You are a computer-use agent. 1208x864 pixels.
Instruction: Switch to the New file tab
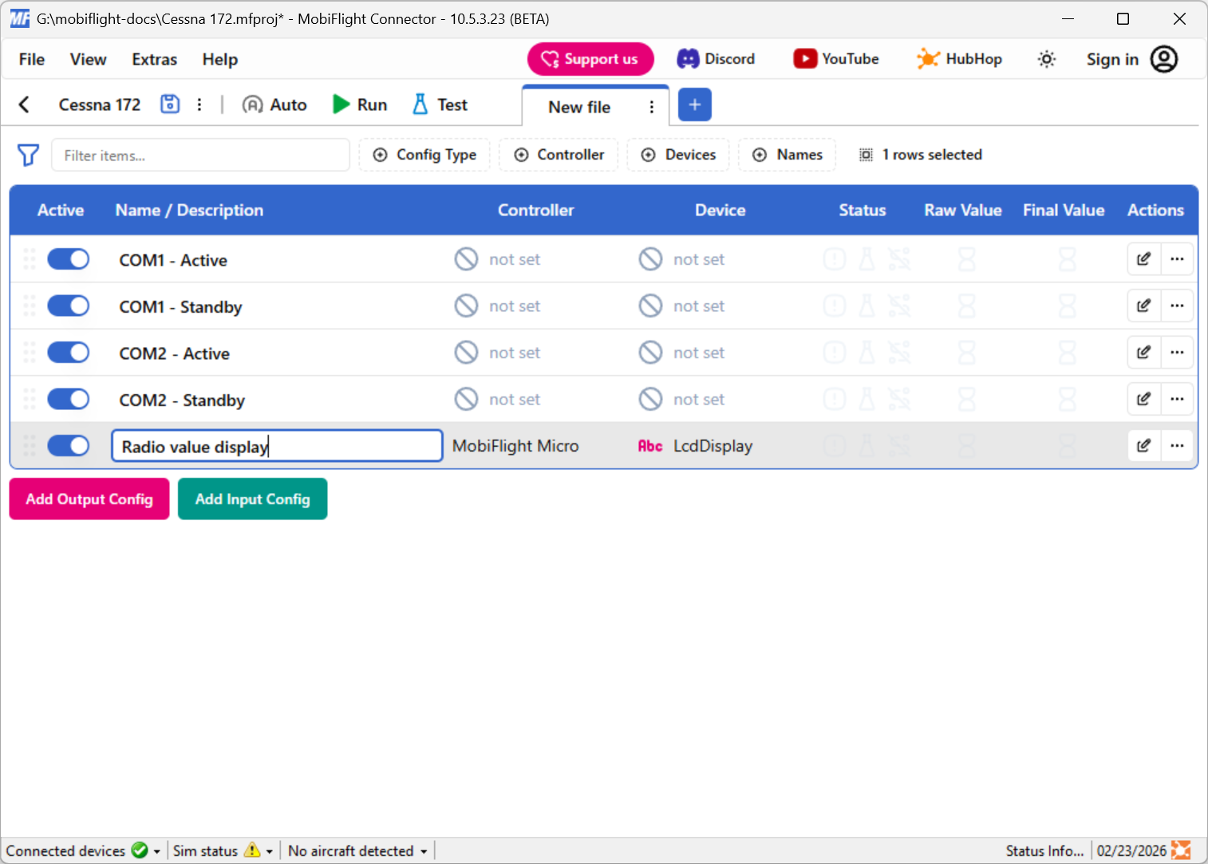pos(578,106)
